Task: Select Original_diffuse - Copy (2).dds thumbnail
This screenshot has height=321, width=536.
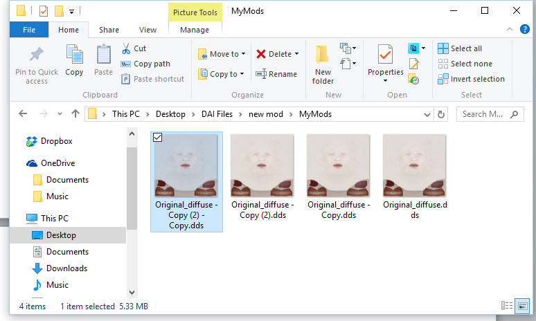Action: point(262,165)
